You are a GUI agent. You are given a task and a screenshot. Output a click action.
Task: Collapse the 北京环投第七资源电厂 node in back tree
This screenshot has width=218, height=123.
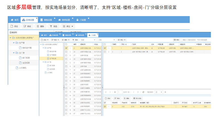point(10,38)
